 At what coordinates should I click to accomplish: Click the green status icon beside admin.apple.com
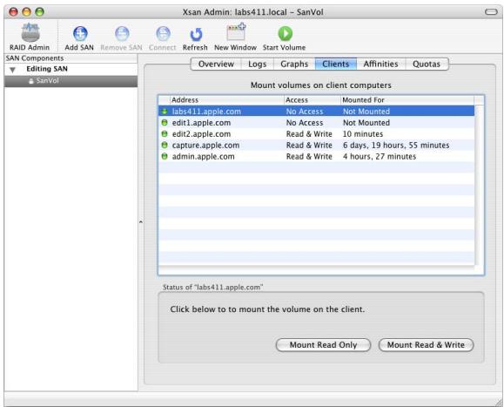coord(165,156)
